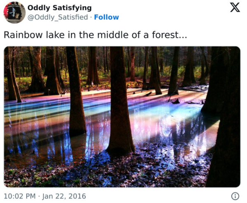This screenshot has width=247, height=203.
Task: Open the rainbow lake photo
Action: tap(122, 117)
